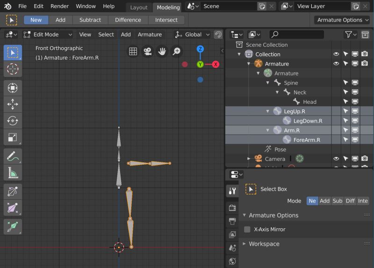This screenshot has width=374, height=268.
Task: Open the Global orientation dropdown
Action: pos(192,35)
